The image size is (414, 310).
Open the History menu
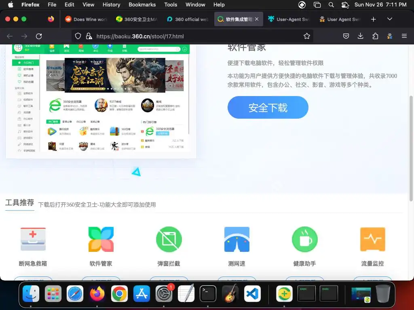click(x=111, y=4)
